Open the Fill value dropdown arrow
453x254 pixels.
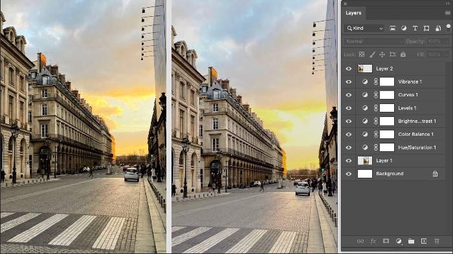(x=447, y=54)
